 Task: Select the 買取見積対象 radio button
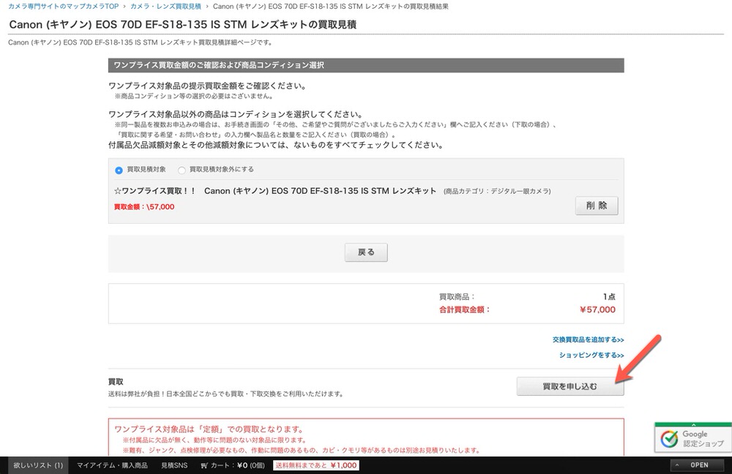point(119,170)
